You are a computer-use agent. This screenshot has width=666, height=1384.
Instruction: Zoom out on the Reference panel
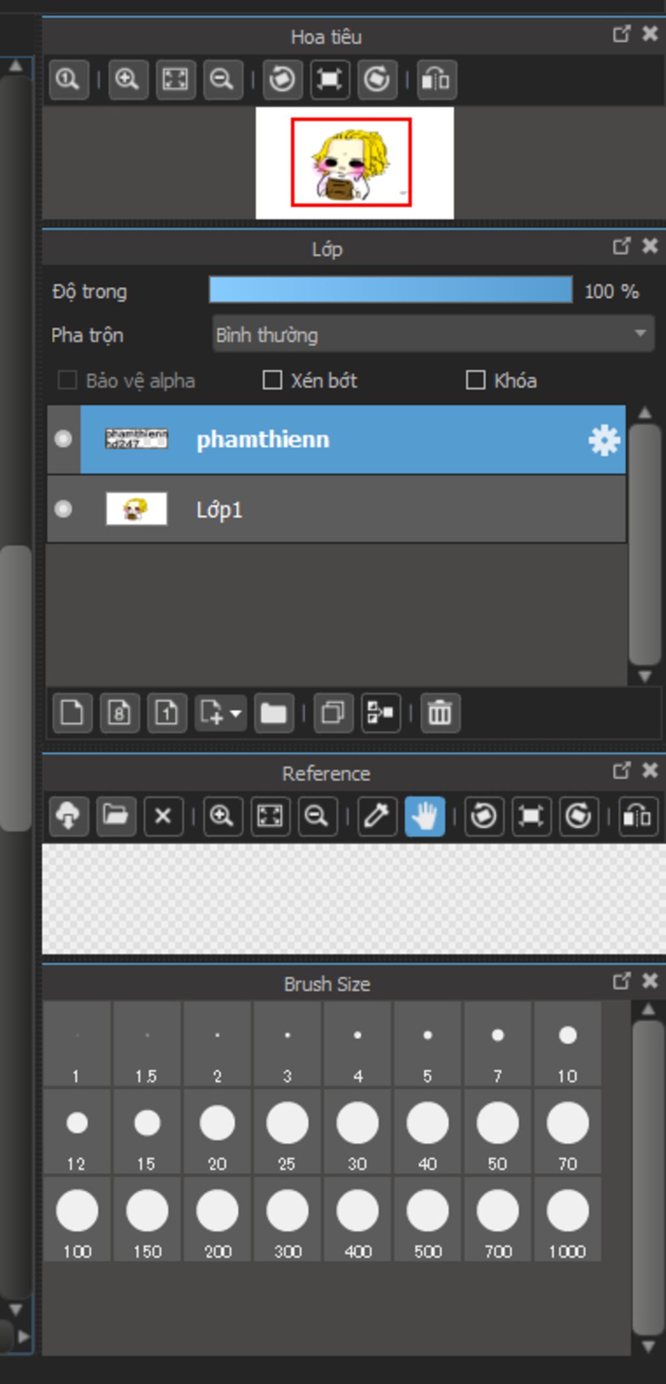point(317,816)
